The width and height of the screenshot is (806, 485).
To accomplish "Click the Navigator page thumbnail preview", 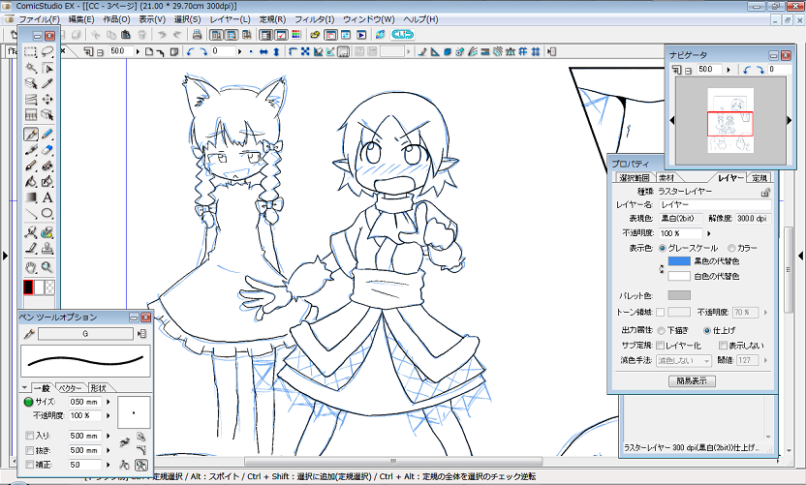I will point(730,121).
